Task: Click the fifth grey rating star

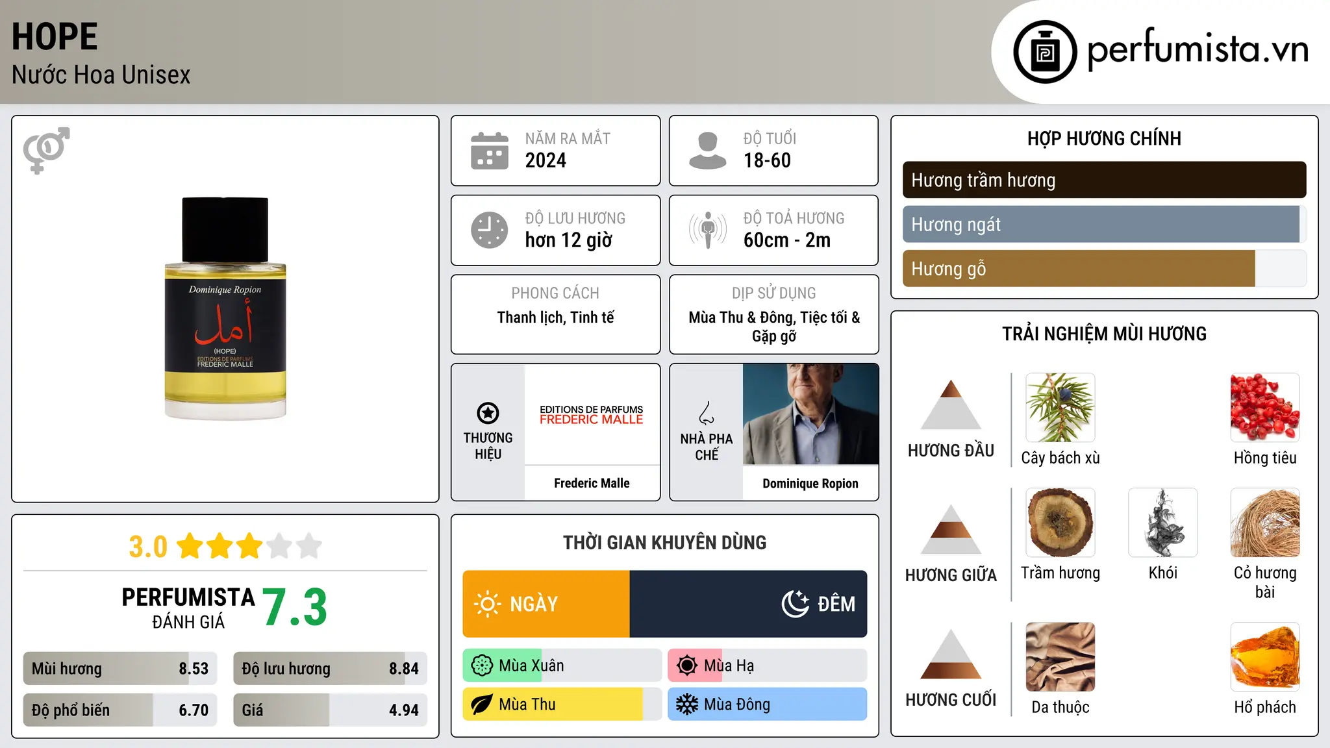Action: (309, 546)
